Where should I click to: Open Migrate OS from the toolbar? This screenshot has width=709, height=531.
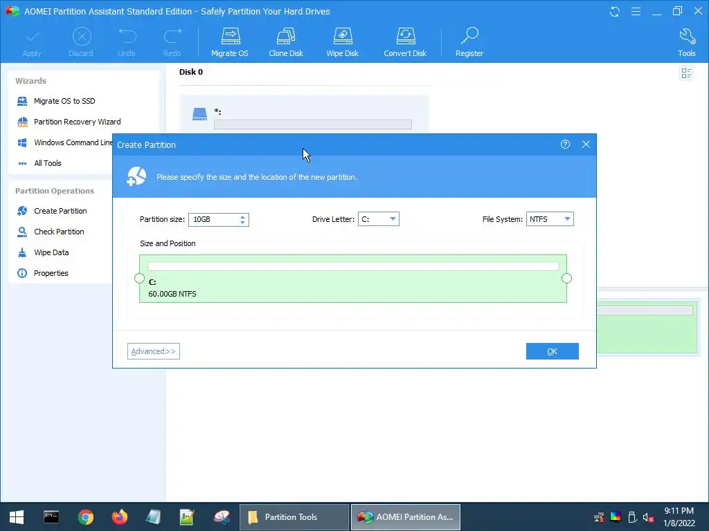(x=230, y=42)
